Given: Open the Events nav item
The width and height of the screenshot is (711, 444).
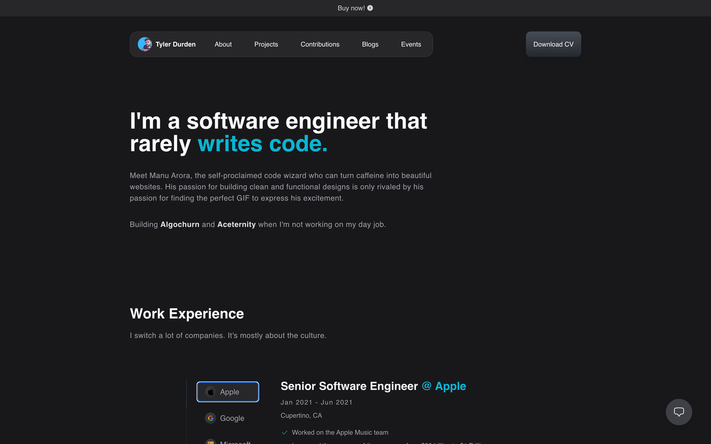Looking at the screenshot, I should pyautogui.click(x=411, y=44).
